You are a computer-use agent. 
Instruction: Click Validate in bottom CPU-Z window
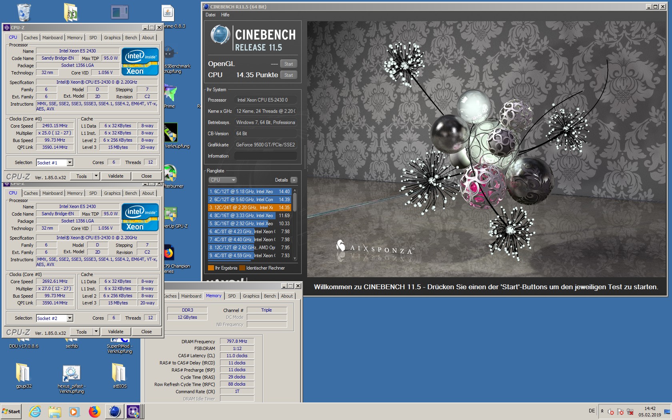(116, 332)
